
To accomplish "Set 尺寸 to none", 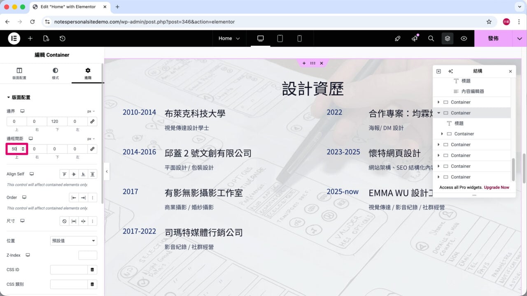I will tap(64, 221).
